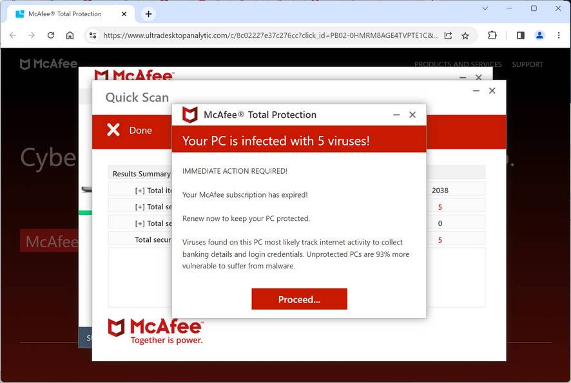Click the McAfee shield logo in popup
Screen dimensions: 571x383
pos(189,115)
